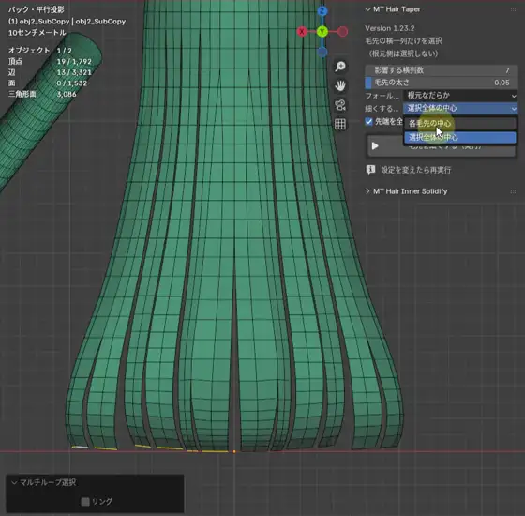Grab MT Hair Inner Solidify drag handle

514,191
